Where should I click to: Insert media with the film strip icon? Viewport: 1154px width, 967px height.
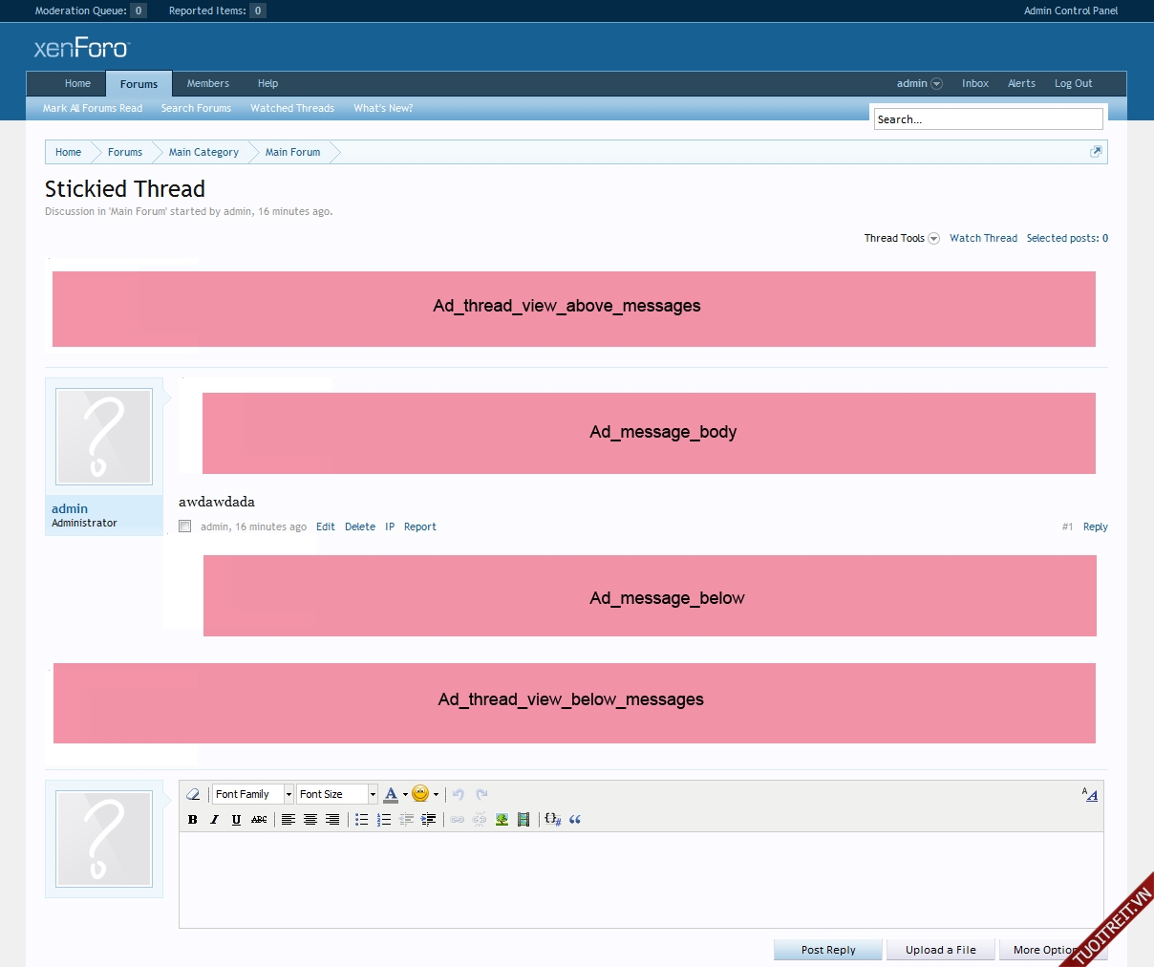pyautogui.click(x=524, y=820)
